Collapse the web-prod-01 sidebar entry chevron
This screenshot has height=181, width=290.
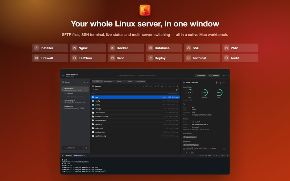tap(87, 89)
